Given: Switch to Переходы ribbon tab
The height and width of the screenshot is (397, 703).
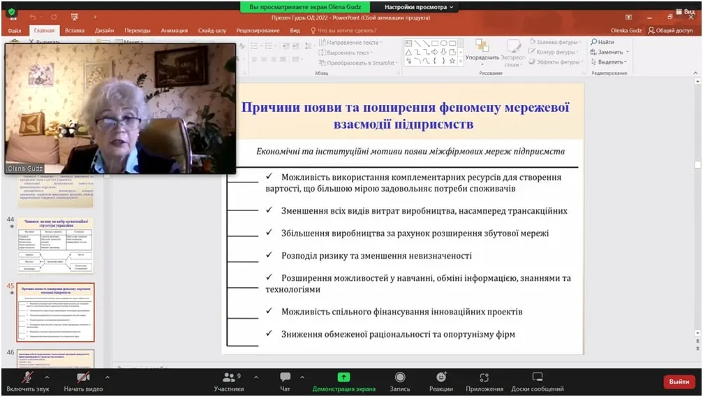Looking at the screenshot, I should 138,31.
